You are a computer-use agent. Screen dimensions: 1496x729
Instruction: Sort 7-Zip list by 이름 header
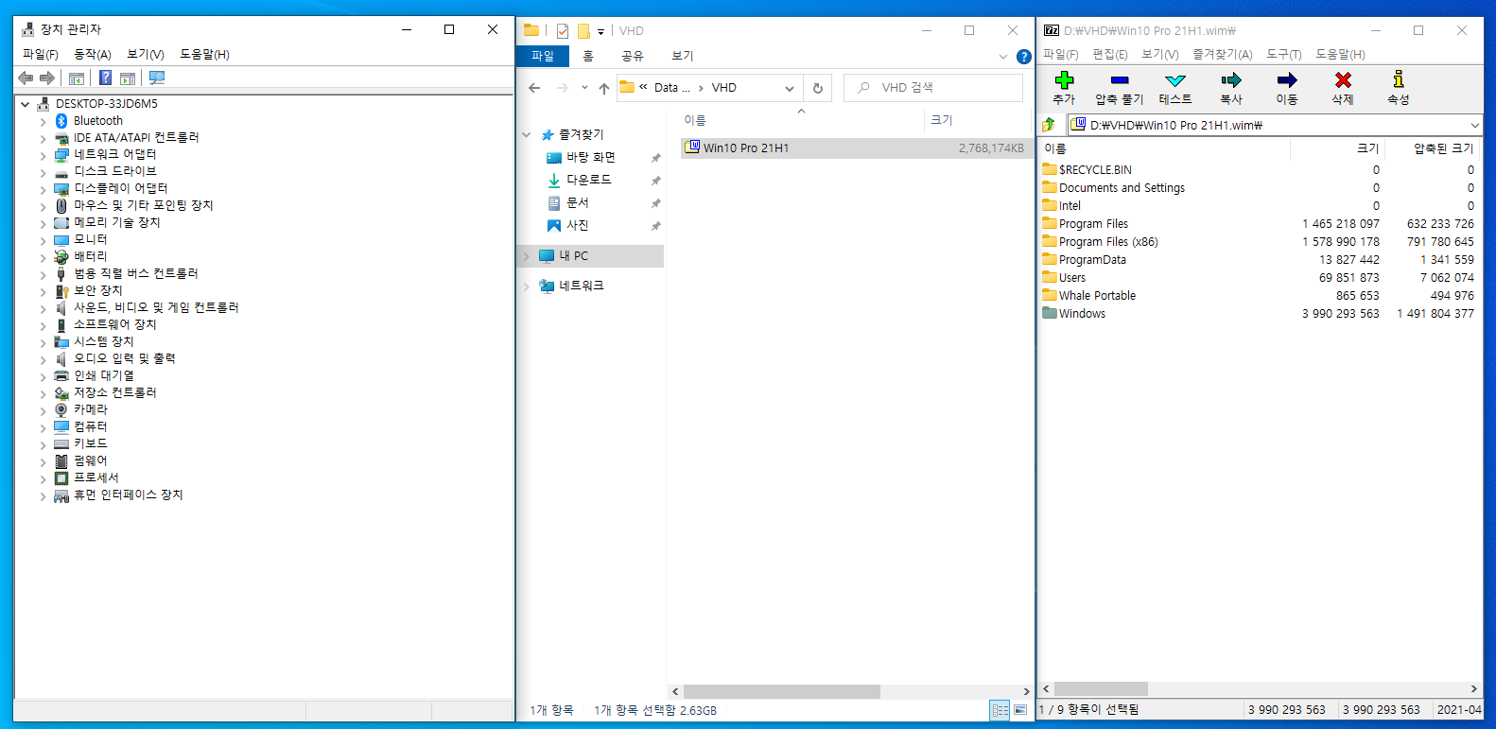tap(1165, 148)
